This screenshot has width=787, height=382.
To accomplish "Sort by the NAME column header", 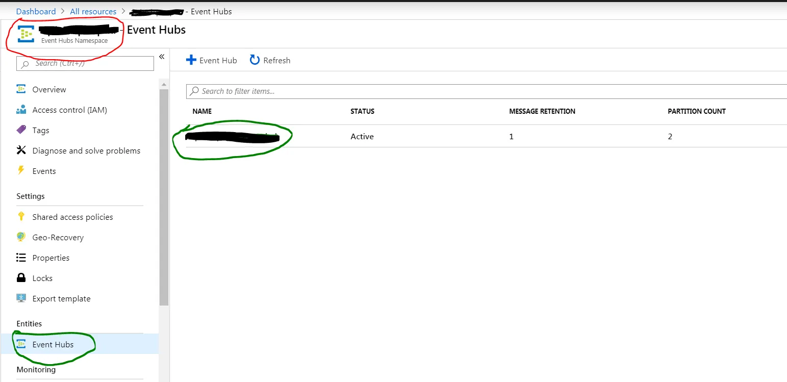I will click(202, 111).
